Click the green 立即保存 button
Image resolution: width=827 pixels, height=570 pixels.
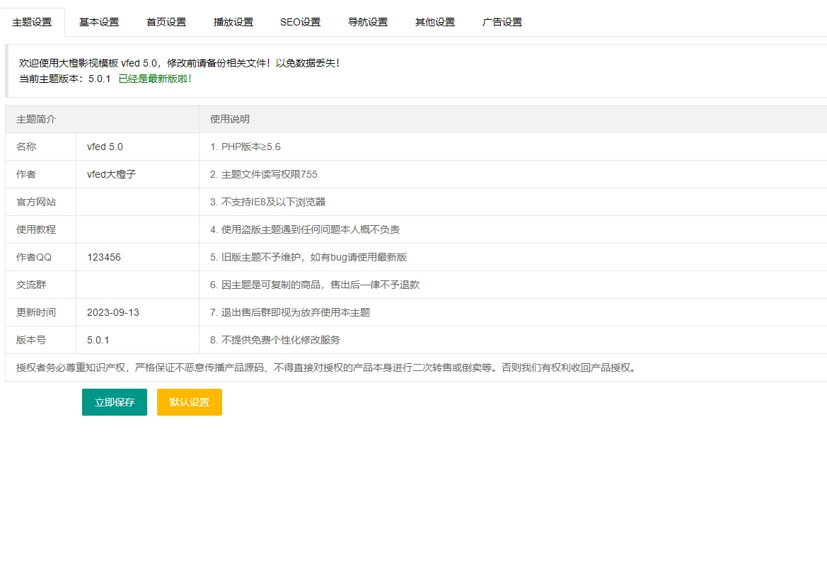[x=114, y=401]
